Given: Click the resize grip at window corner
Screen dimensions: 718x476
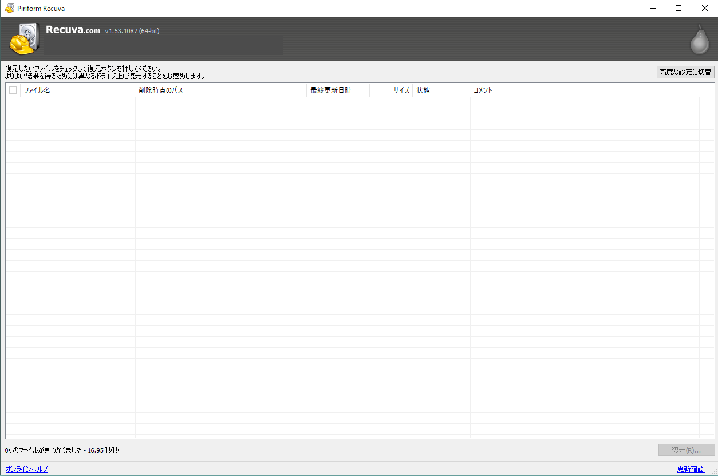Looking at the screenshot, I should click(712, 471).
